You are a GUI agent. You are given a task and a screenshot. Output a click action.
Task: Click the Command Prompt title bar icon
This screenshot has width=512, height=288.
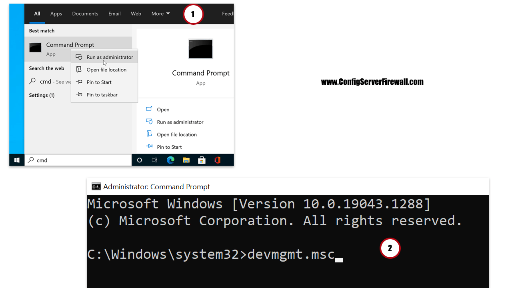click(96, 186)
